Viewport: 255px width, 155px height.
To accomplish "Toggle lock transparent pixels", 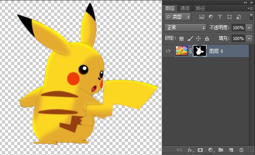I will point(182,38).
